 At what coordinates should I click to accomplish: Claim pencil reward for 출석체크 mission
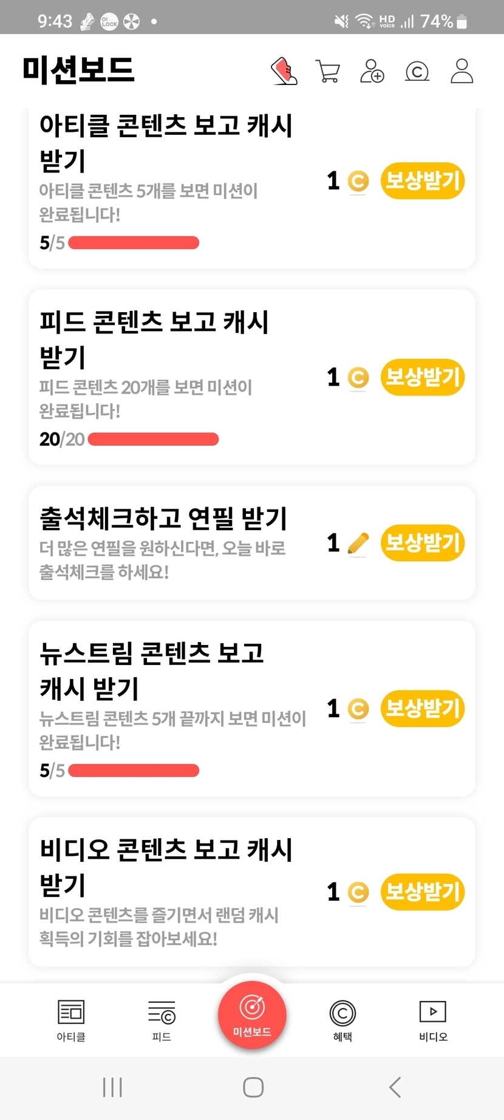coord(422,542)
